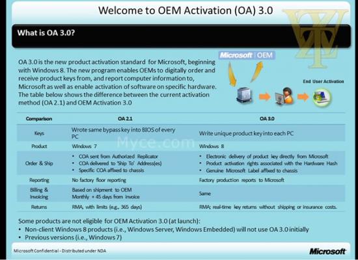
Task: Click the Microsoft logo in the footer
Action: pos(327,252)
